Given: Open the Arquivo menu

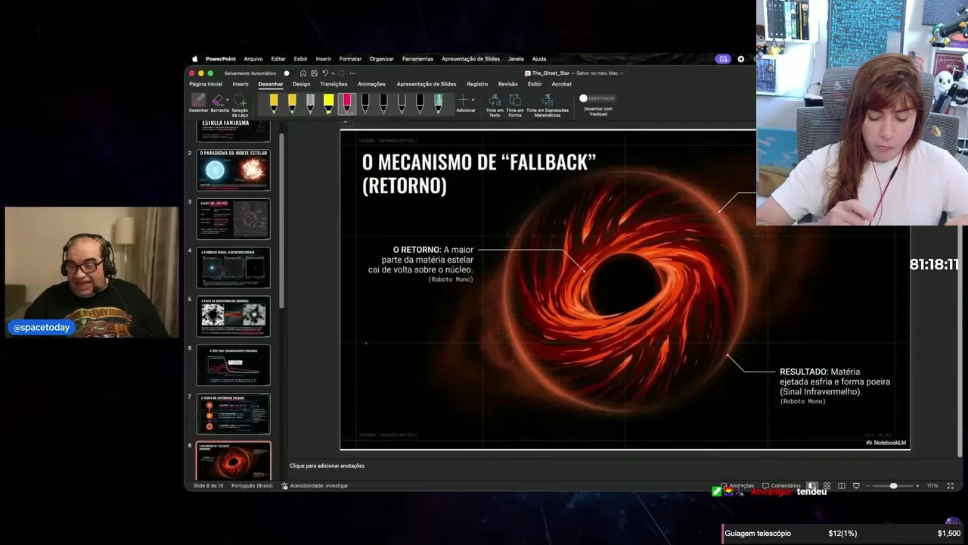Looking at the screenshot, I should (x=253, y=58).
